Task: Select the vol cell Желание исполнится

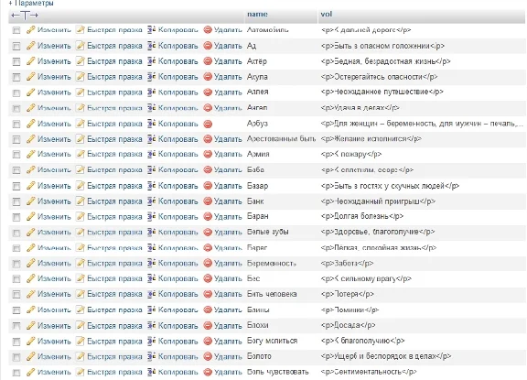Action: pos(371,139)
